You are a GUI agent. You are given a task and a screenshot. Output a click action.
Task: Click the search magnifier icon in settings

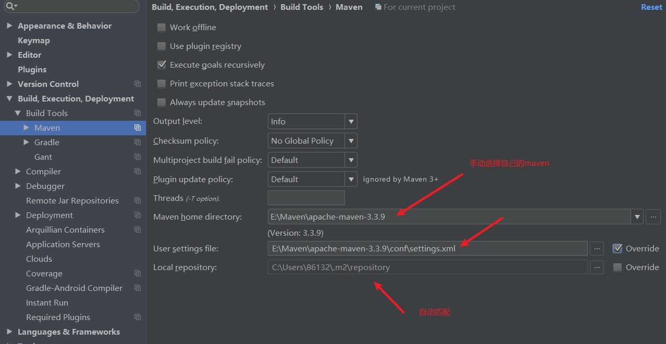[10, 6]
